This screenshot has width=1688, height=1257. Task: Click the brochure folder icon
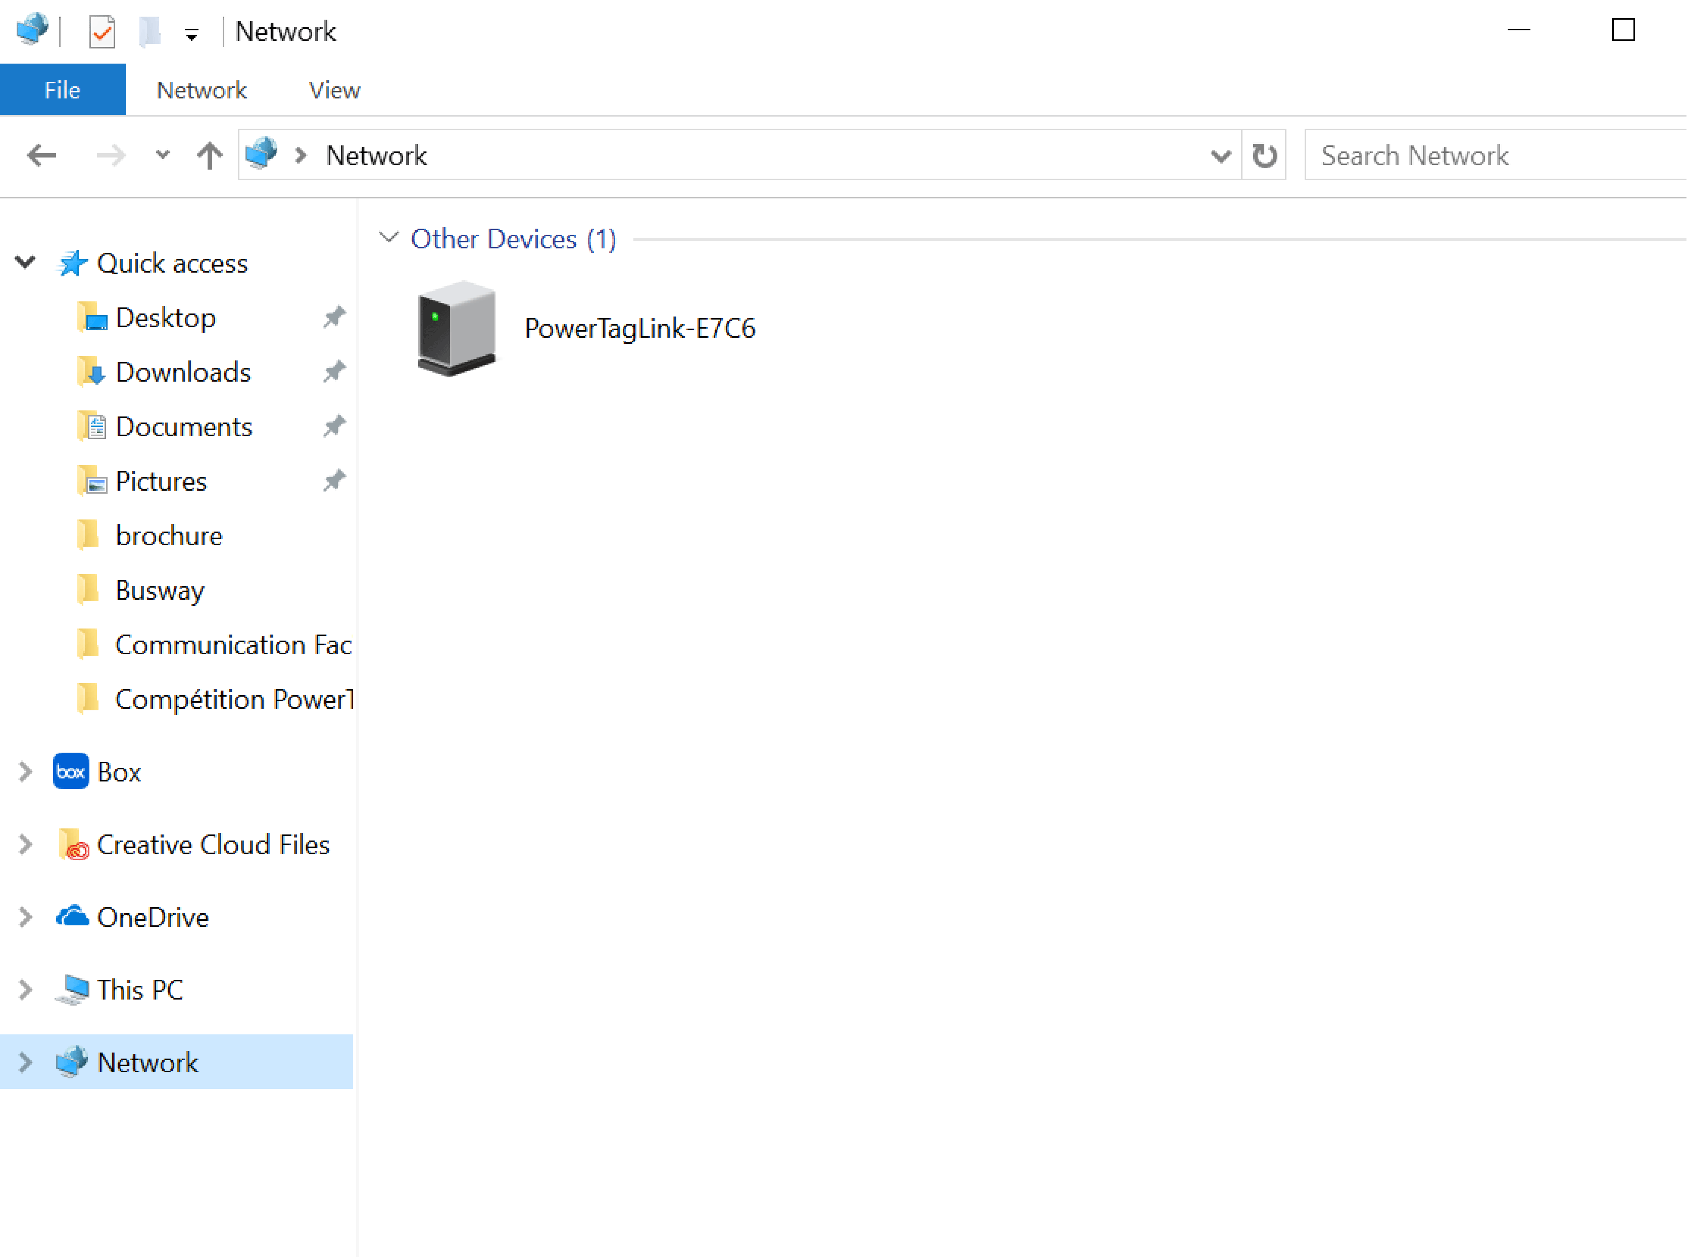click(x=88, y=535)
